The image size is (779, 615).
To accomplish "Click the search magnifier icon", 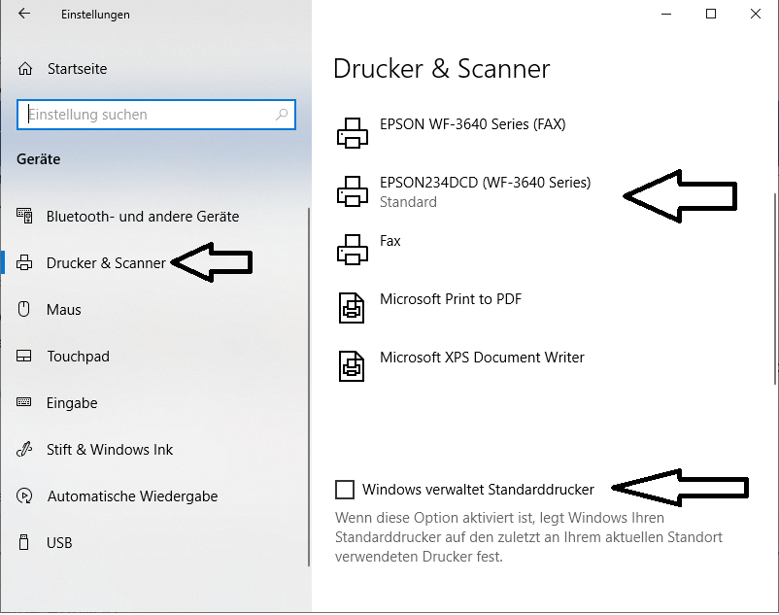I will [x=282, y=115].
